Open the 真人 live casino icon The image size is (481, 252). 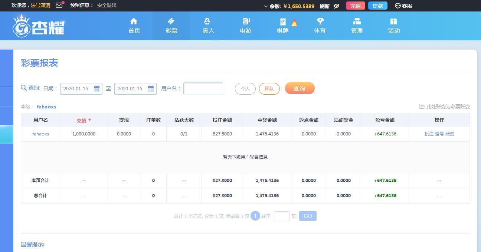point(208,21)
